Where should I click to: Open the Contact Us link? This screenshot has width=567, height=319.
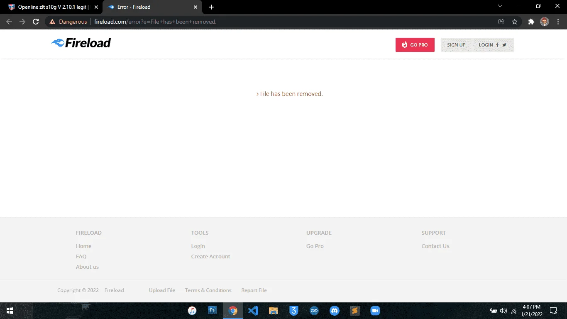[x=435, y=246]
